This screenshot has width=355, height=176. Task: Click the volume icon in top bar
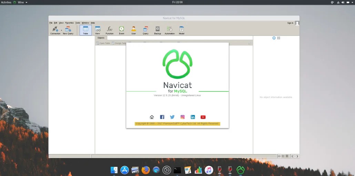(x=343, y=2)
